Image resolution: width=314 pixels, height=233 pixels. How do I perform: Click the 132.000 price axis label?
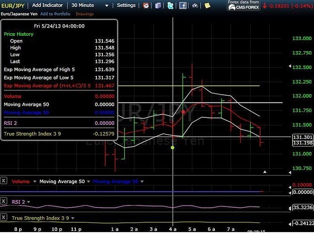pos(302,96)
